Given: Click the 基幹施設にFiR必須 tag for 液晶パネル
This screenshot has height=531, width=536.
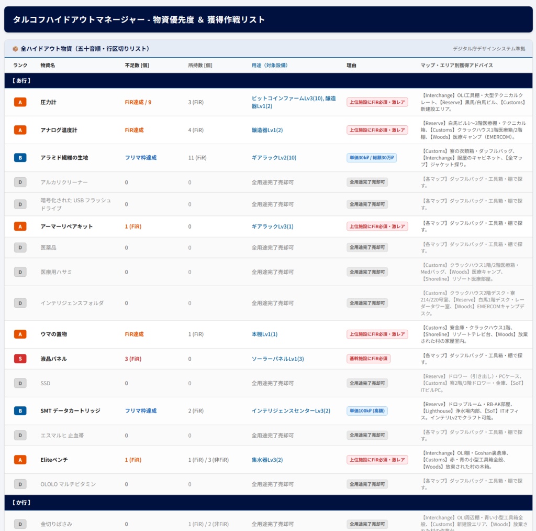Looking at the screenshot, I should coord(368,359).
